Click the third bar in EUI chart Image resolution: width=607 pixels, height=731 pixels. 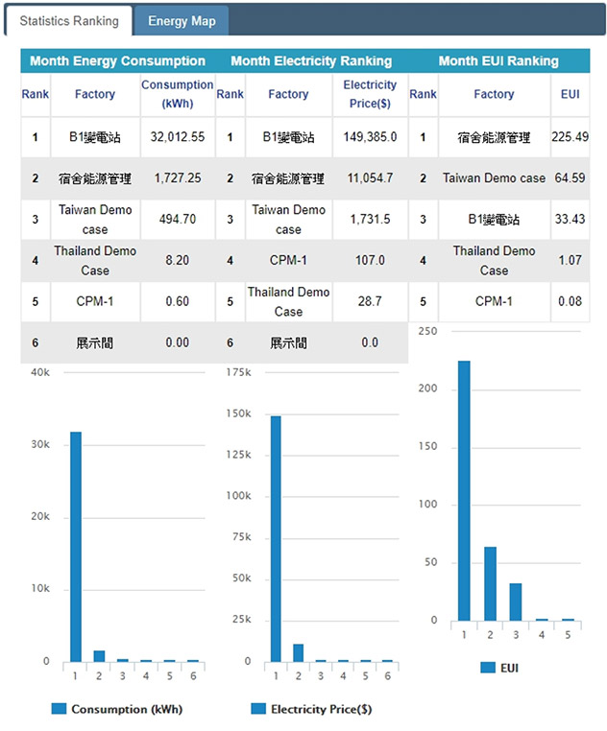(x=516, y=601)
